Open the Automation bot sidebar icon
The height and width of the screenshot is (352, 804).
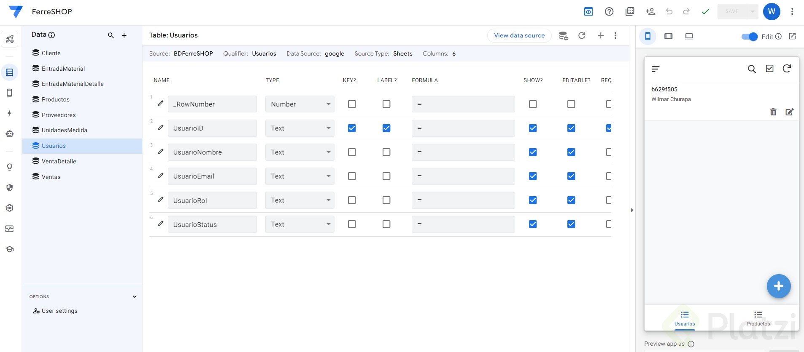point(9,134)
